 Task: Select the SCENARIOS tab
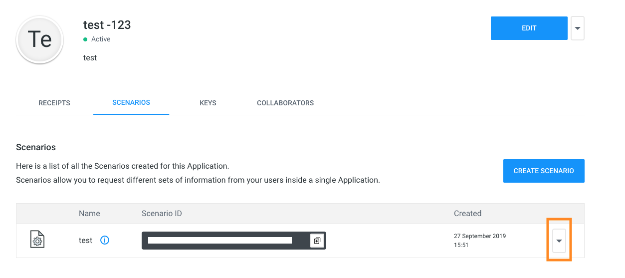131,102
